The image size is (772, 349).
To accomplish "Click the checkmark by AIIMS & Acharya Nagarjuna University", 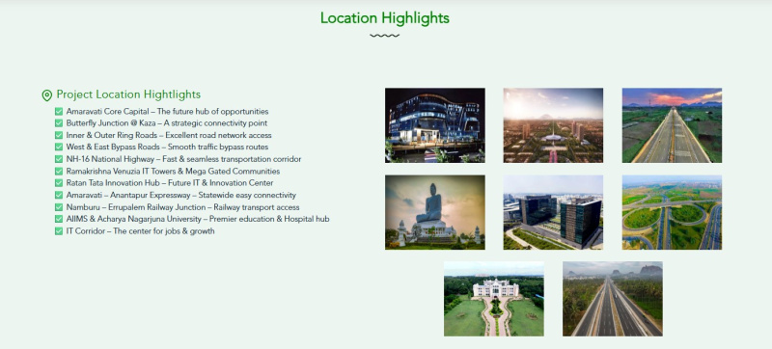I will (x=59, y=219).
